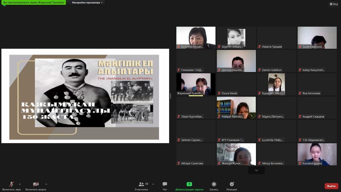Open the Participants (Участники) panel icon
The height and width of the screenshot is (192, 341).
[x=141, y=184]
